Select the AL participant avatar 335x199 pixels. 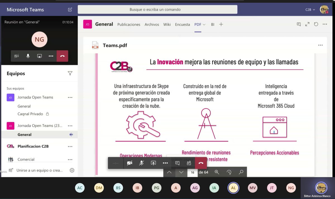pos(233,188)
